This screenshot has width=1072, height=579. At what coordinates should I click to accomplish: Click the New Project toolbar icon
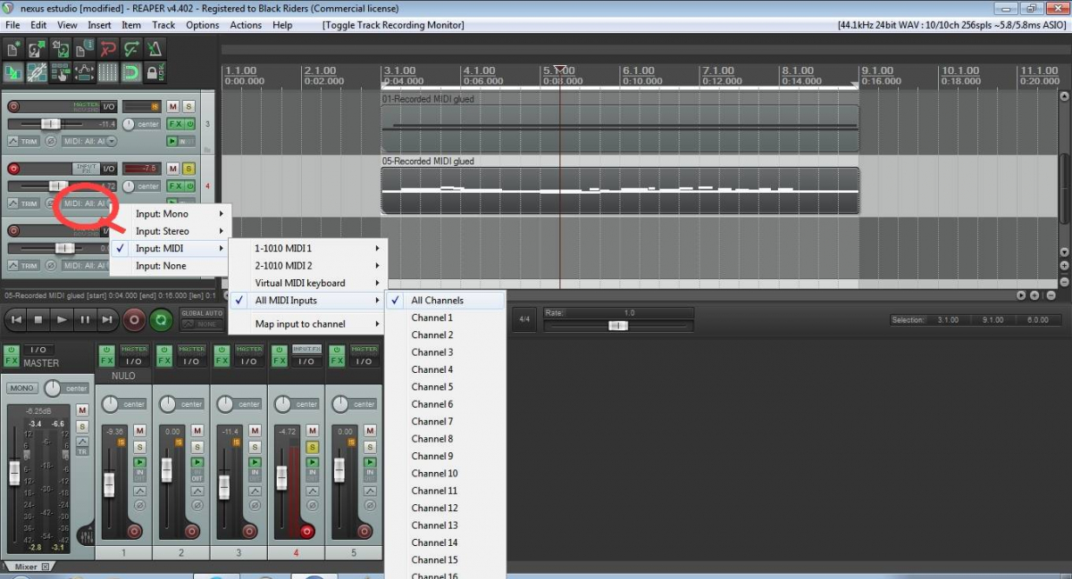pos(14,48)
